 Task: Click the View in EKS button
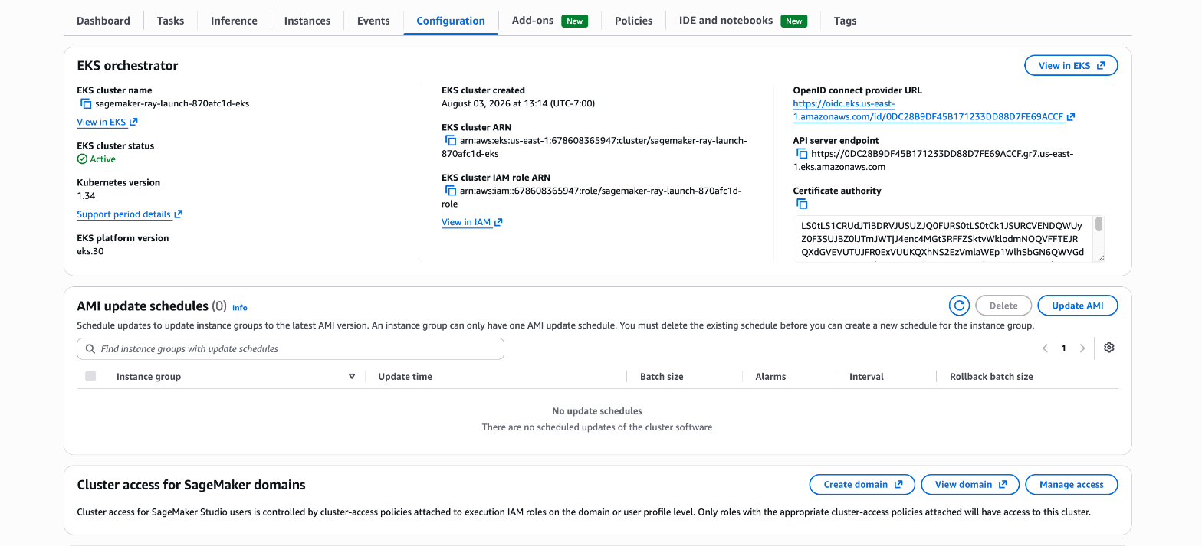[1071, 66]
